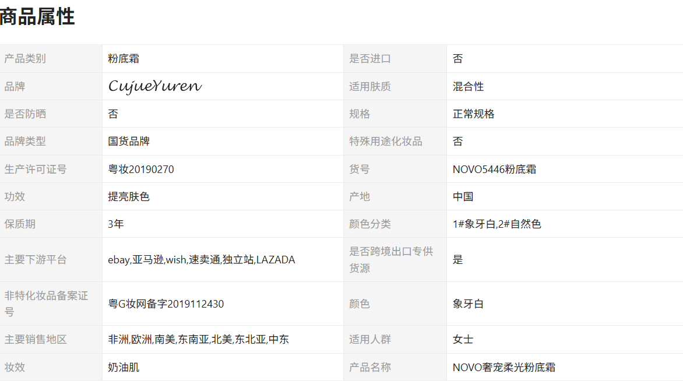The width and height of the screenshot is (683, 381).
Task: Select the "品牌" label beside the logo
Action: 15,87
